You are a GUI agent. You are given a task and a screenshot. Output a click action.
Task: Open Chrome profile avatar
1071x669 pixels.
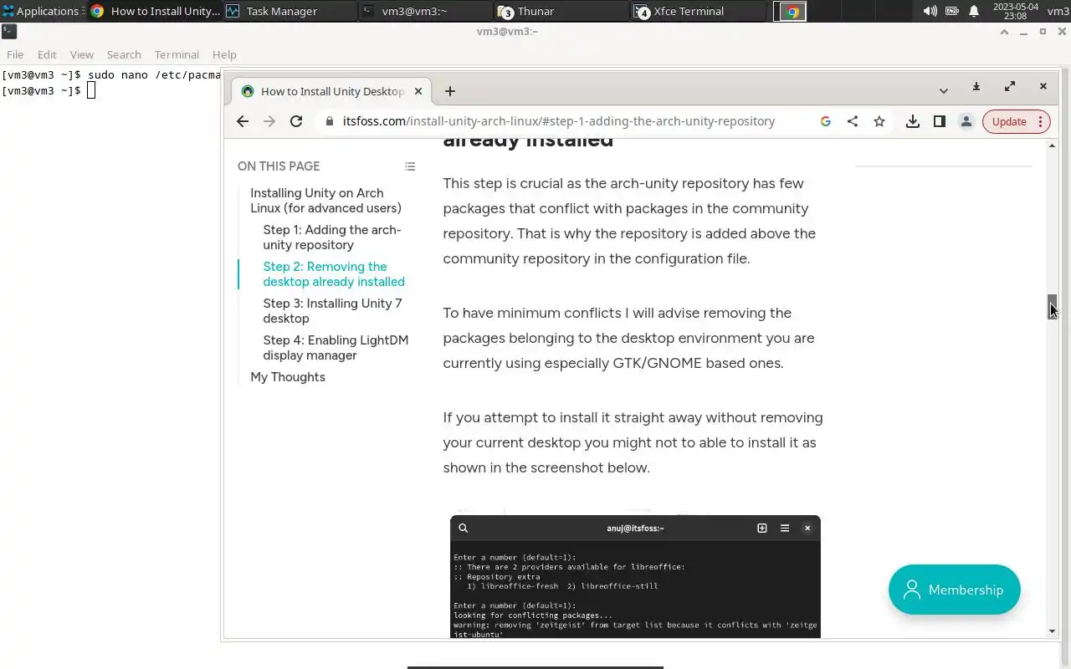[966, 121]
